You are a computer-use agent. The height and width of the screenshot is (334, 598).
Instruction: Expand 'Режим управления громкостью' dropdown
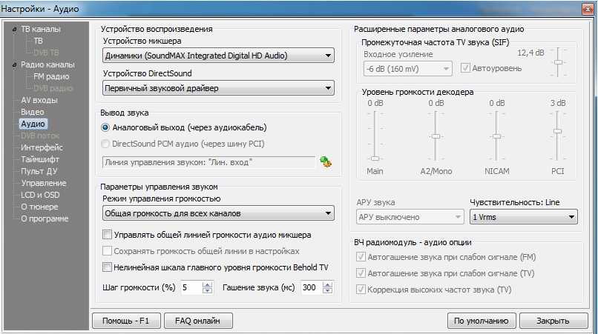[x=217, y=215]
